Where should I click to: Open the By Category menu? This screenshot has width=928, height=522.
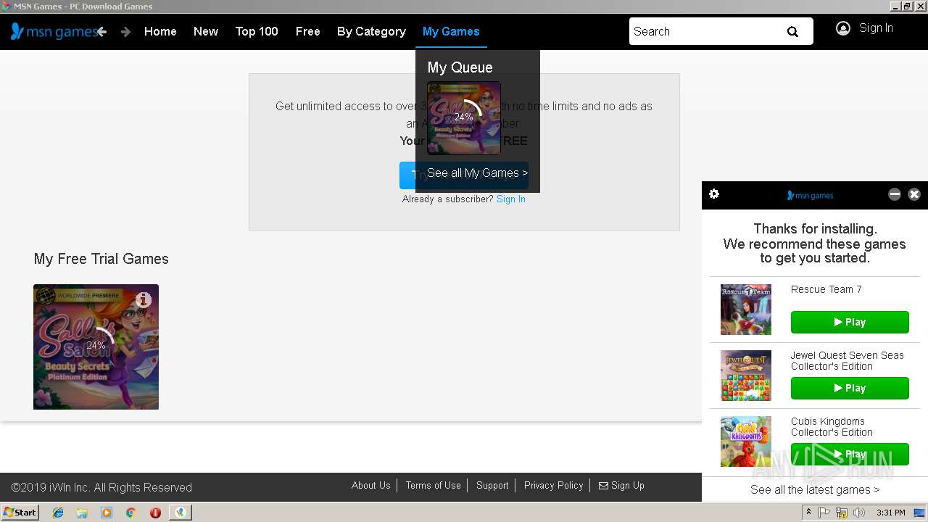[x=371, y=31]
